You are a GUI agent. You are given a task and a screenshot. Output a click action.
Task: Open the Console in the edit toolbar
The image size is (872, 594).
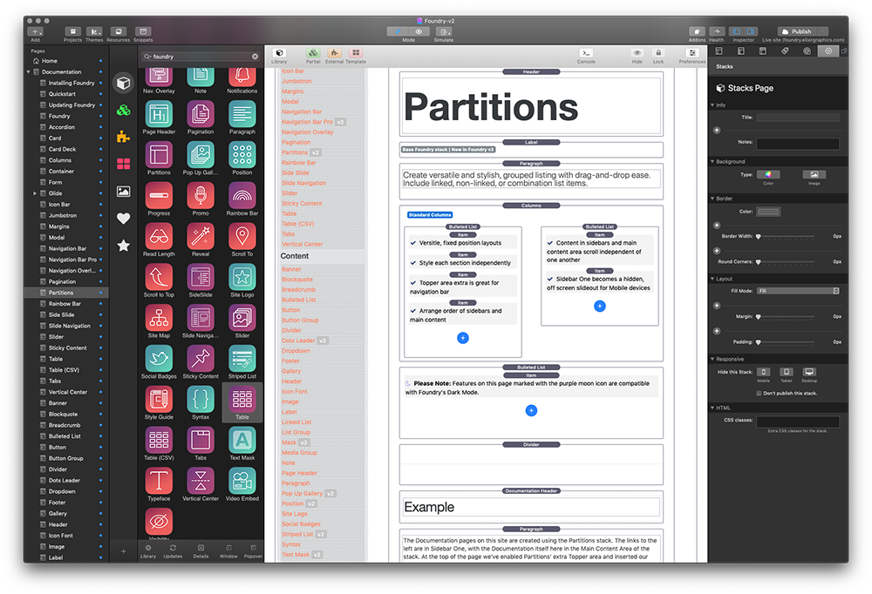pyautogui.click(x=586, y=53)
